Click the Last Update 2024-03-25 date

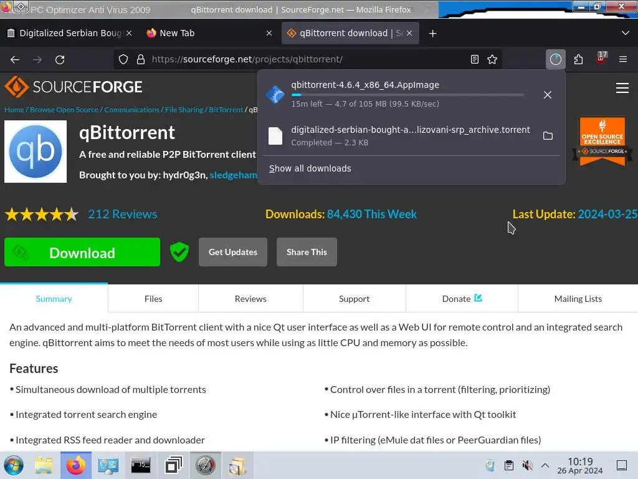[607, 215]
